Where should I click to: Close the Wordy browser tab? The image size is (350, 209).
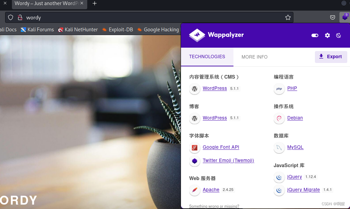(82, 3)
